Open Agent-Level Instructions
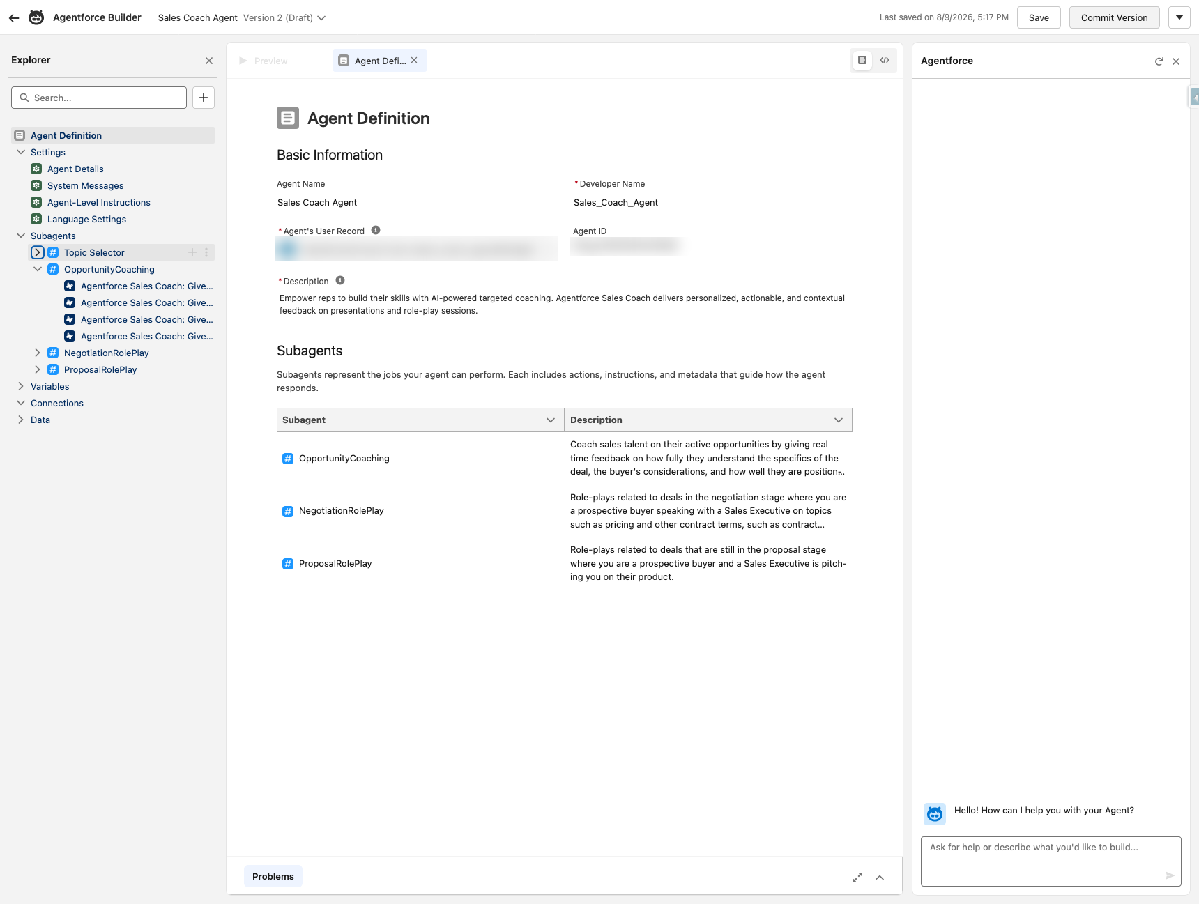The image size is (1199, 904). [x=99, y=202]
